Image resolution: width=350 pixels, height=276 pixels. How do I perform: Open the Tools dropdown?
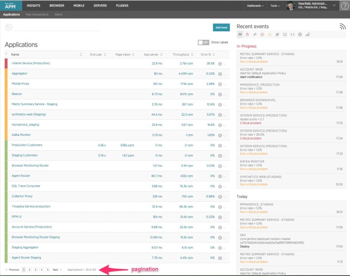(x=275, y=6)
